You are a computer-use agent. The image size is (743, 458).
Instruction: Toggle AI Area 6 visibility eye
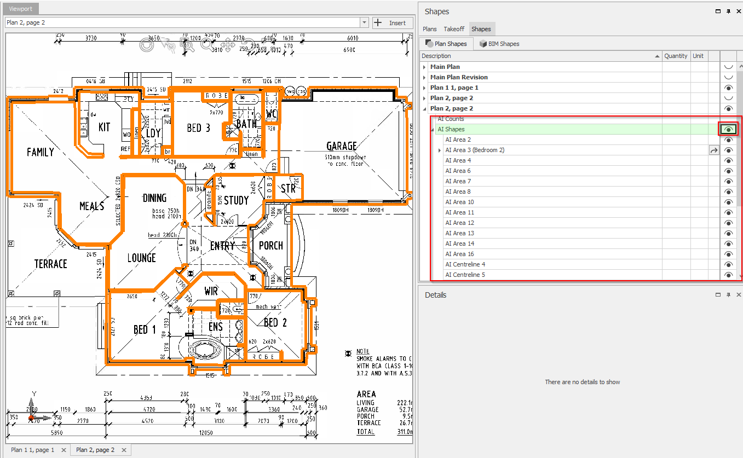coord(728,171)
